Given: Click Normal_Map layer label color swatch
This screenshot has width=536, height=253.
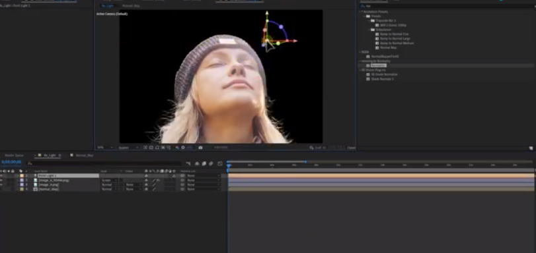Looking at the screenshot, I should [22, 189].
